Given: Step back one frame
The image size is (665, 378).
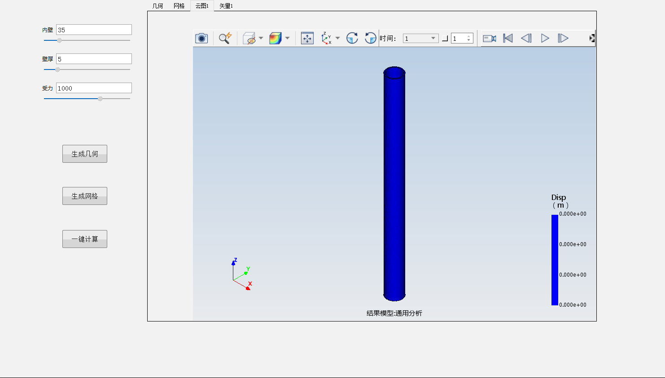Looking at the screenshot, I should 526,38.
